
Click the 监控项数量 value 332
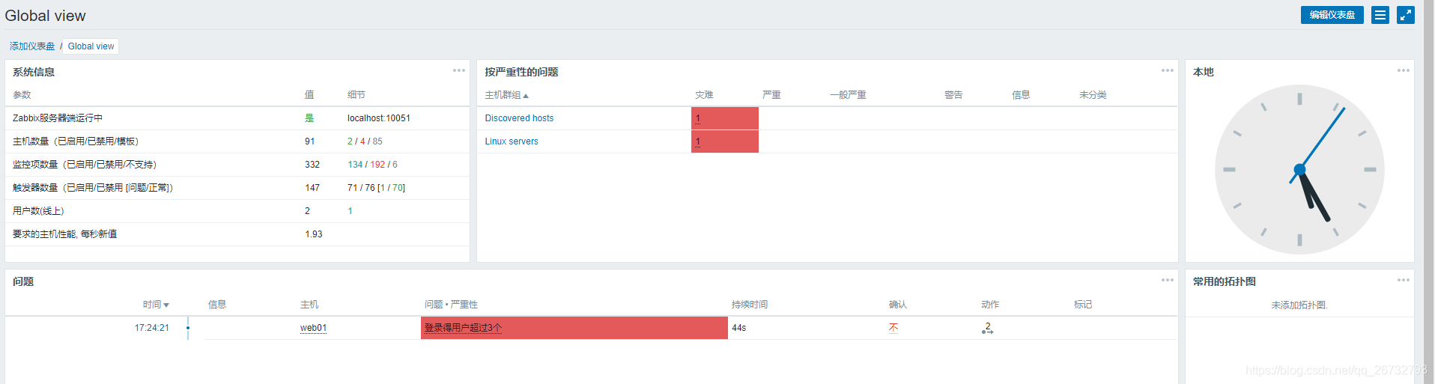tap(312, 165)
